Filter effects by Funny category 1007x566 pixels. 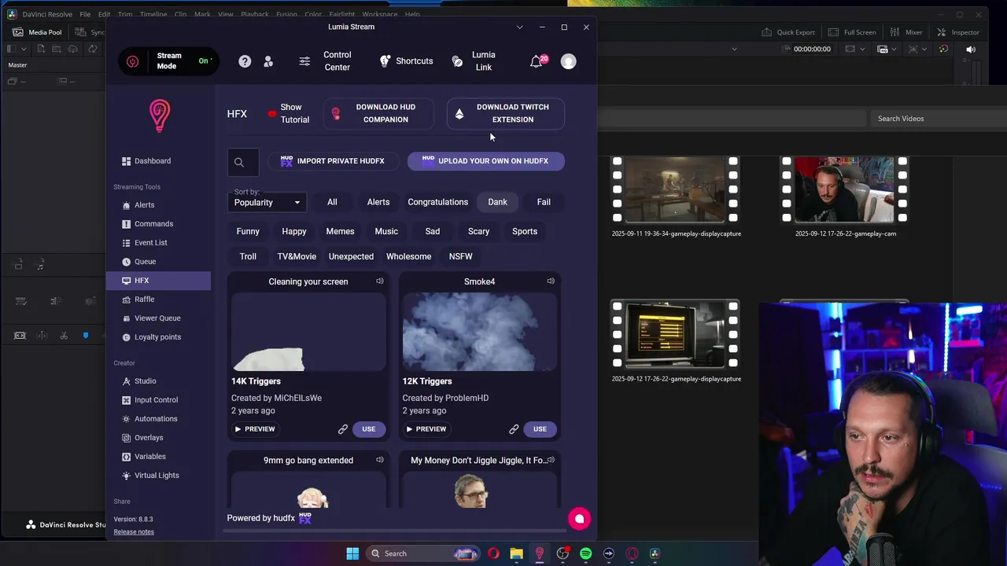pyautogui.click(x=248, y=231)
